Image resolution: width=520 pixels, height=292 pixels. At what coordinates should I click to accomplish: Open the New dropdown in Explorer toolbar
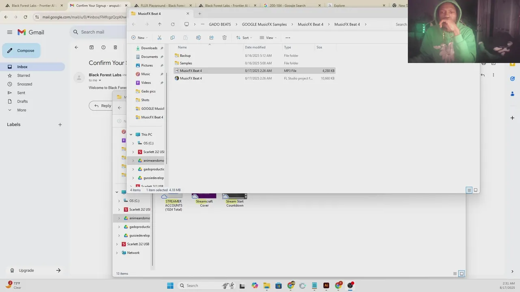(139, 38)
